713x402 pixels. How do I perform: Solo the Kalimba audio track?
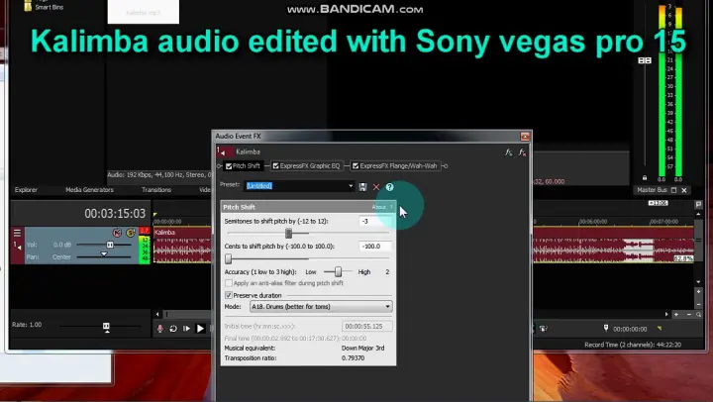point(131,233)
